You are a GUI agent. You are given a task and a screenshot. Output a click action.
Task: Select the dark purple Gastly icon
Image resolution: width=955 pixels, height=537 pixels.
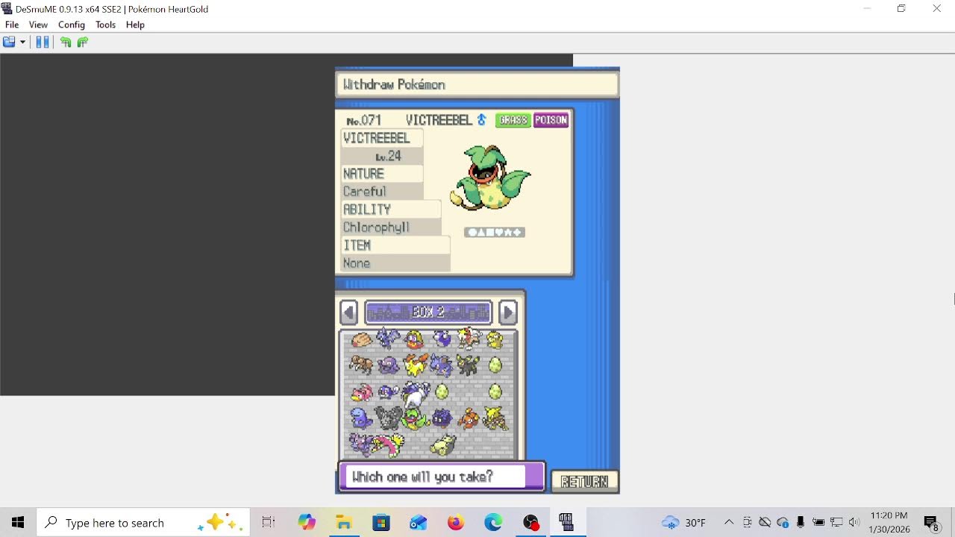tap(442, 418)
